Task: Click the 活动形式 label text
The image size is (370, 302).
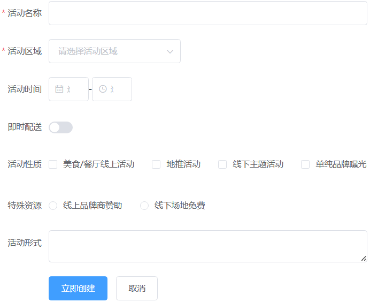Action: tap(25, 243)
